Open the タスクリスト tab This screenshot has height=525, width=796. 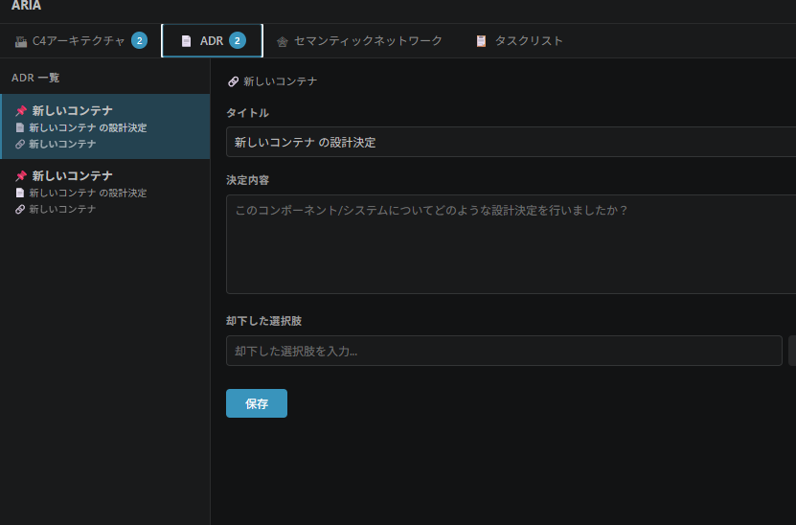pyautogui.click(x=519, y=40)
